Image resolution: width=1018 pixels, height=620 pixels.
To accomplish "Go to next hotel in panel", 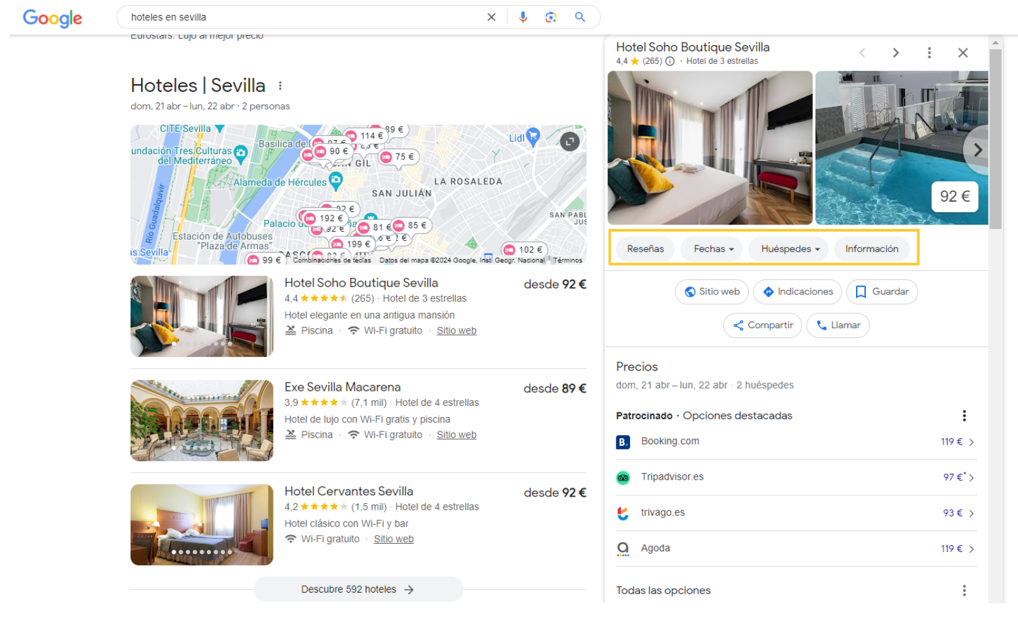I will [x=895, y=53].
